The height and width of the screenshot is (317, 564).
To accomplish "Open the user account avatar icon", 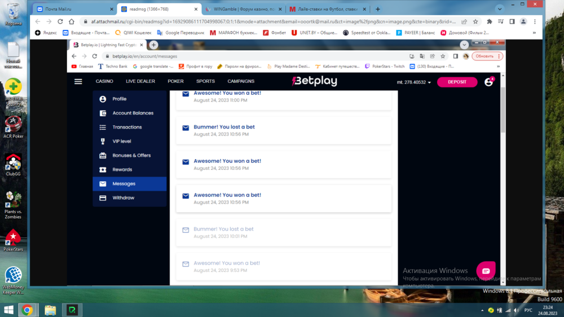I will click(488, 82).
